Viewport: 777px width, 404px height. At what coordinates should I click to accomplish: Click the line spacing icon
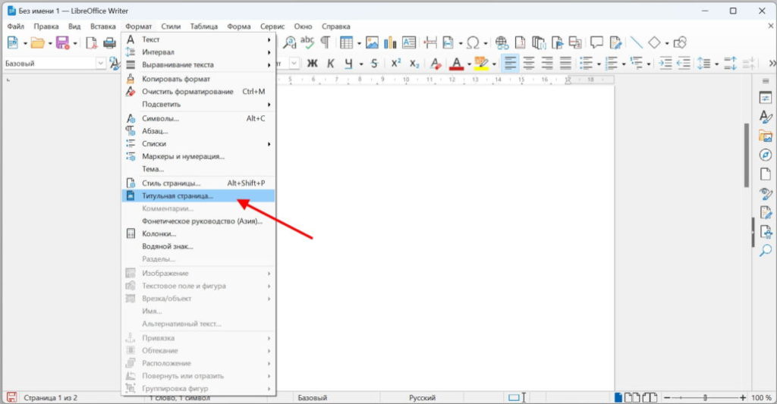(x=703, y=64)
